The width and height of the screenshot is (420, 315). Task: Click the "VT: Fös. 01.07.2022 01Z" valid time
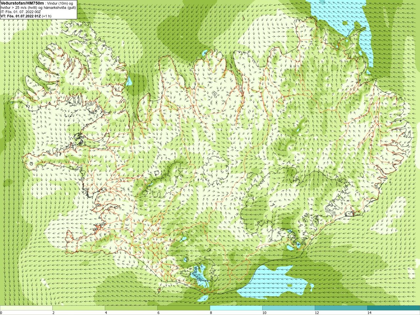(x=21, y=16)
